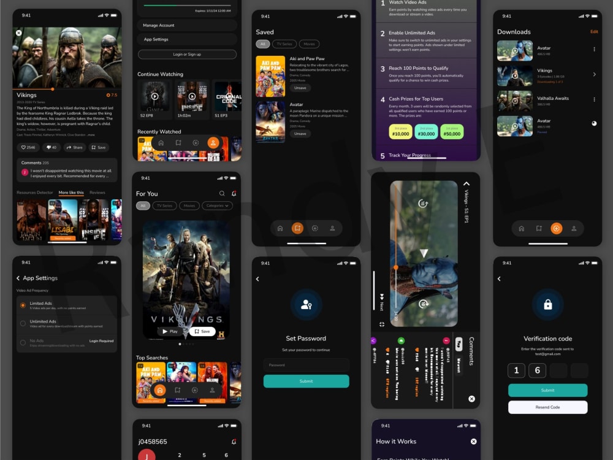Open notifications bell on For You screen
The height and width of the screenshot is (460, 613).
pyautogui.click(x=234, y=194)
